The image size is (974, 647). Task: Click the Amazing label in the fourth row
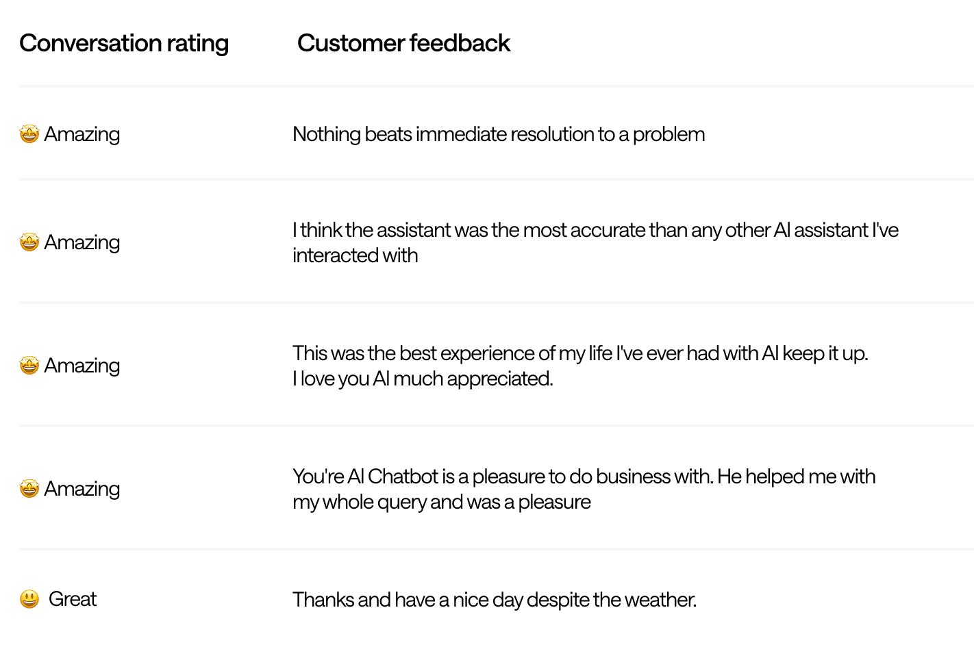coord(82,489)
